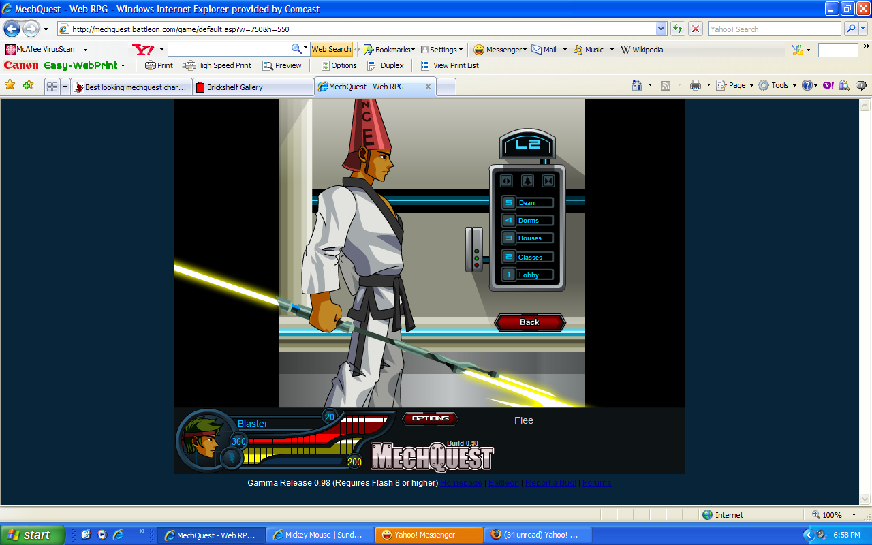Screen dimensions: 872x545
Task: Go to floor 4 Dorms
Action: coord(528,220)
